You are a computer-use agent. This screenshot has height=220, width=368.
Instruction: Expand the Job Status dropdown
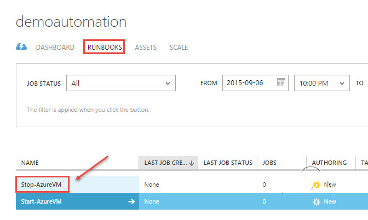121,83
